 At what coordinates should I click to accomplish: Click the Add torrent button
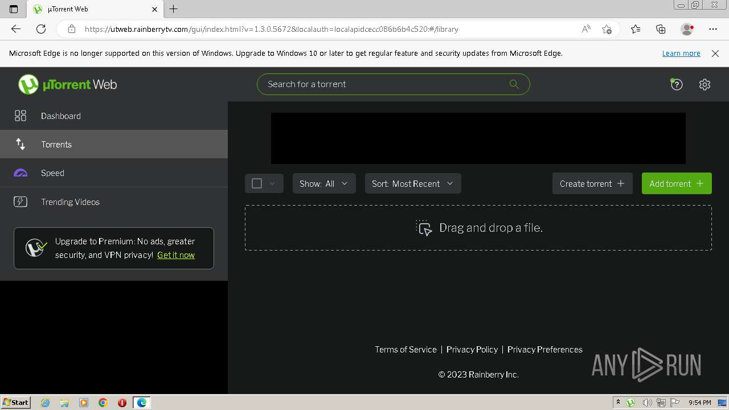click(x=677, y=183)
